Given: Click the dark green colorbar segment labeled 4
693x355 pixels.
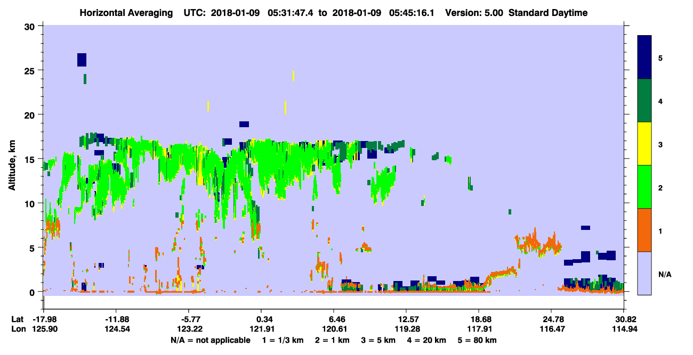Looking at the screenshot, I should point(644,101).
